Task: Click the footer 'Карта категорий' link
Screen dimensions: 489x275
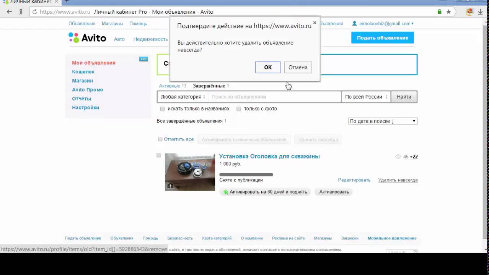Action: point(217,238)
